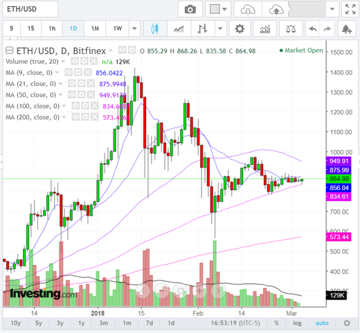Open the indicators menu icon
Screen dimensions: 360x333
click(264, 28)
